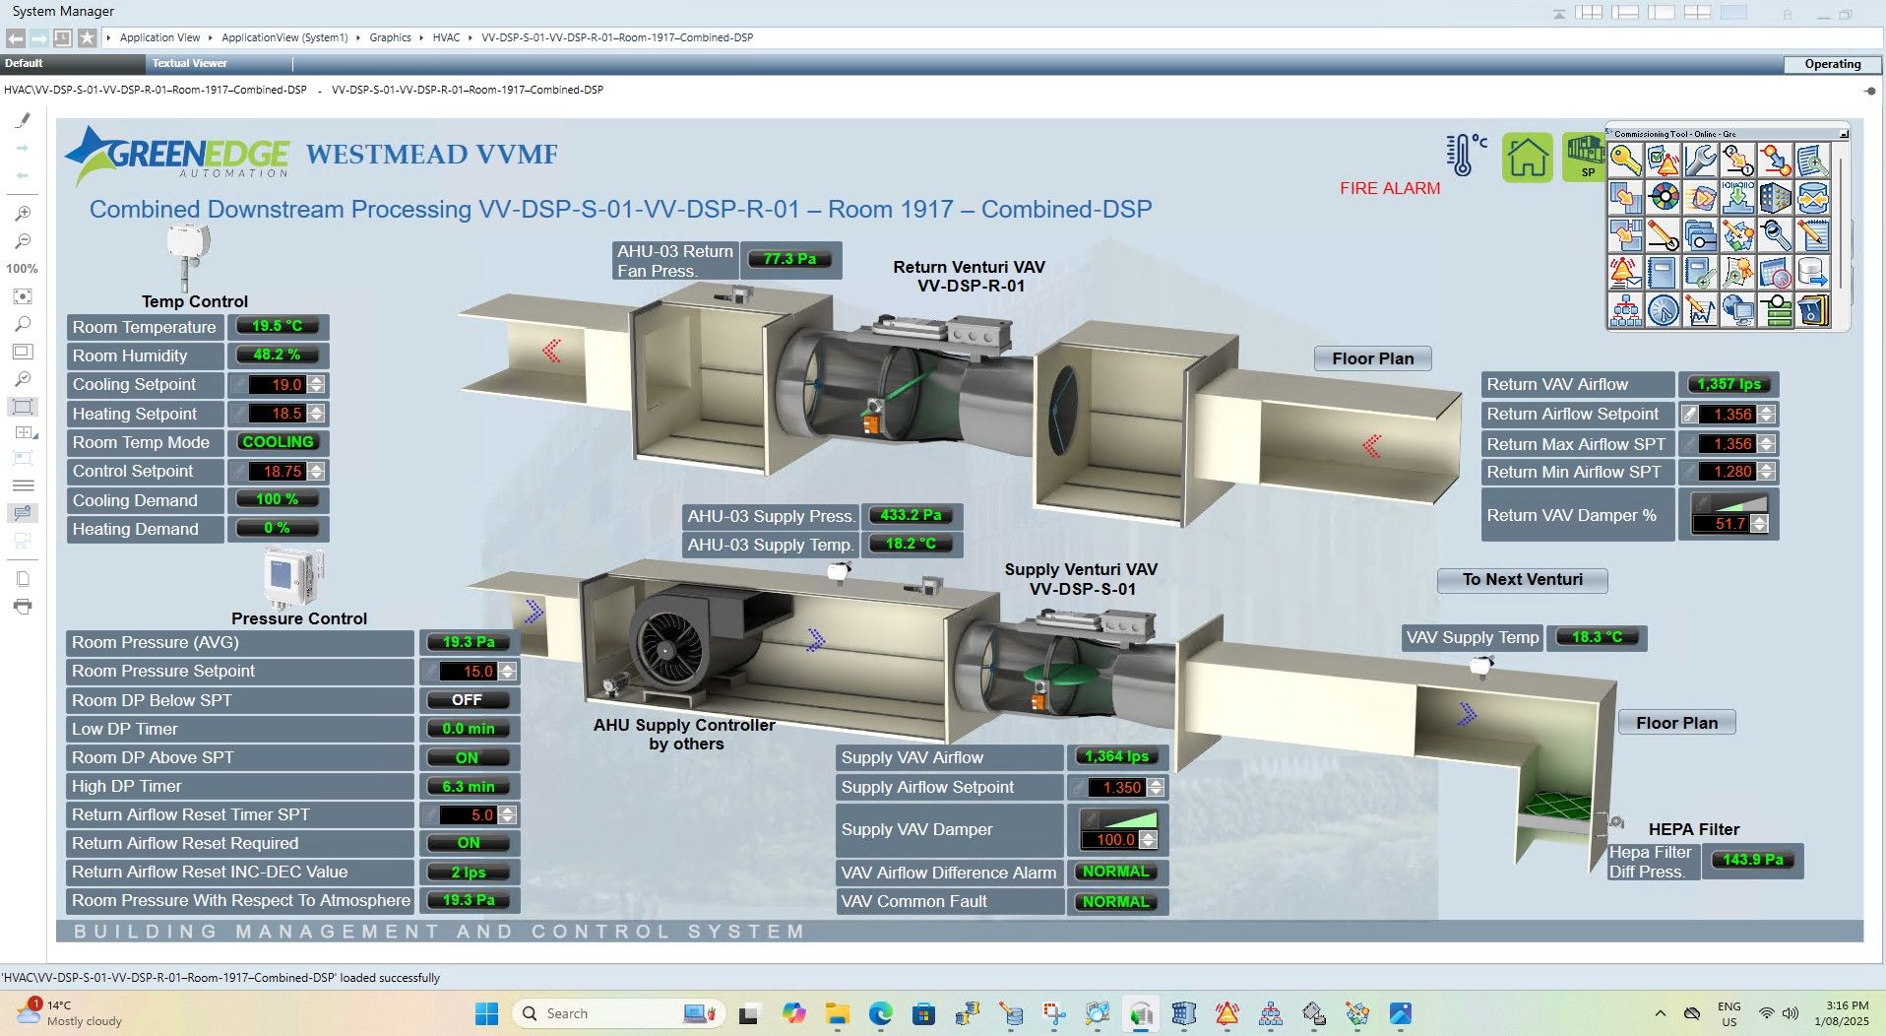Click the green home navigation icon
The image size is (1886, 1036).
[1527, 158]
